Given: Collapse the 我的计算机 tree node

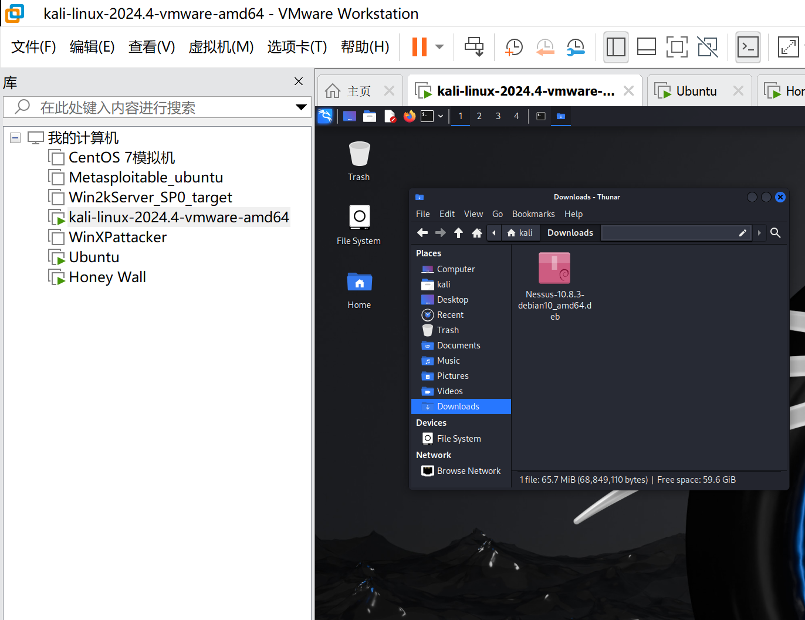Looking at the screenshot, I should [15, 138].
